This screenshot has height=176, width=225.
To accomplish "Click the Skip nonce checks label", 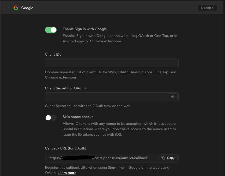I will (78, 117).
